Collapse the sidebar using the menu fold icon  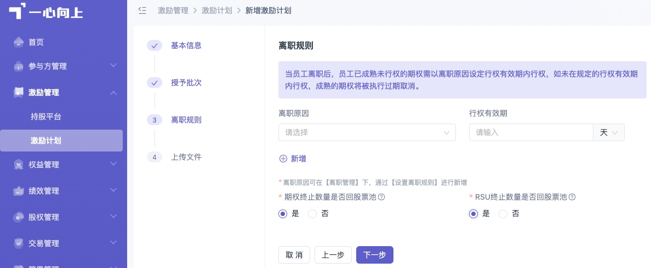click(142, 10)
